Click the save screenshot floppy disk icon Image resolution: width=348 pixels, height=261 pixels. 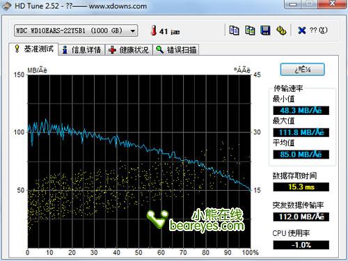click(x=265, y=31)
